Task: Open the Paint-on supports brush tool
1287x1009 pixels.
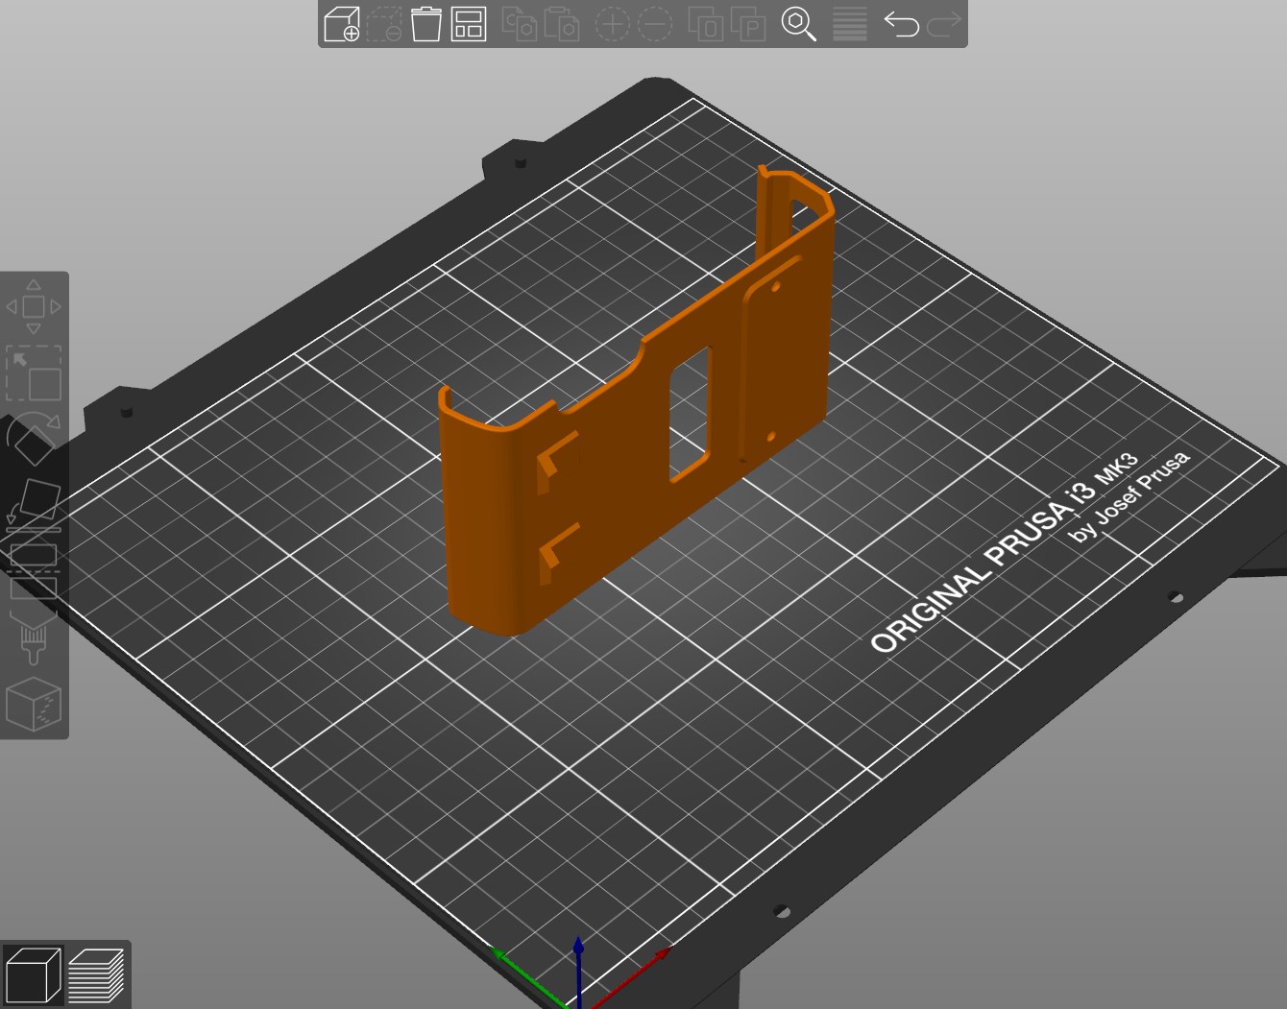Action: 34,637
